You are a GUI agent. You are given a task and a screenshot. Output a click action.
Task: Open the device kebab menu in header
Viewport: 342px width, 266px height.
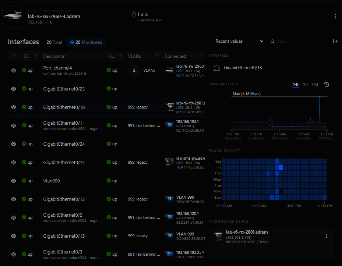coord(335,17)
